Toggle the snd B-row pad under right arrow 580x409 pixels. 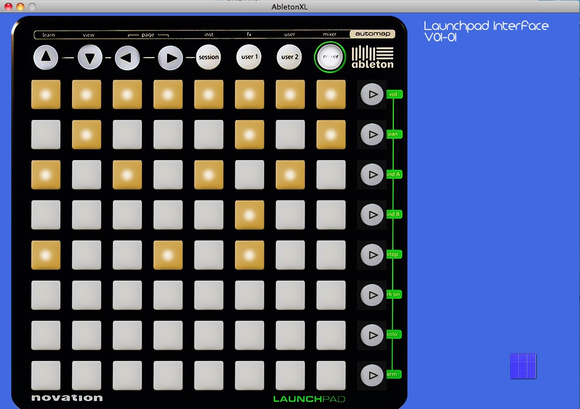tap(168, 215)
